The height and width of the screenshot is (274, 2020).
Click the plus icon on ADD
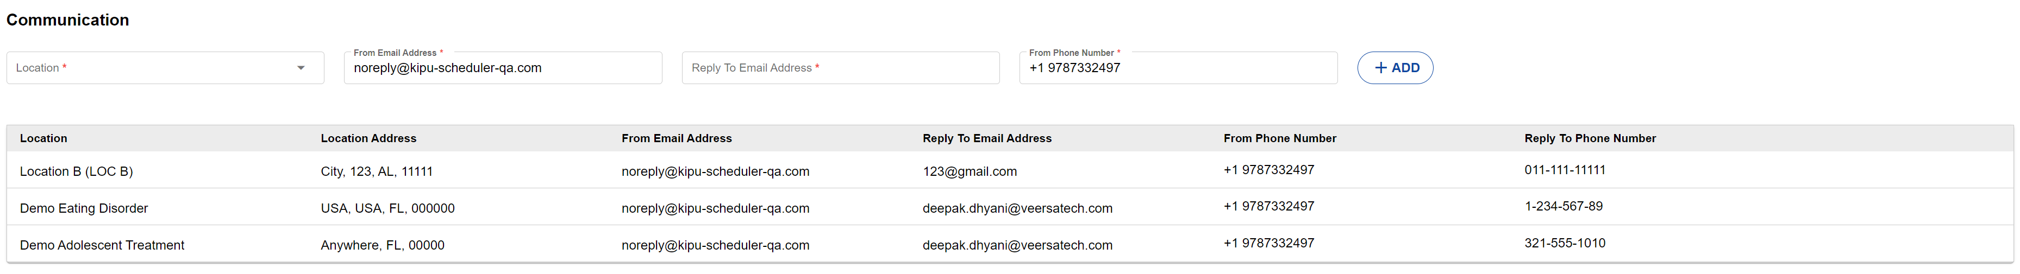(x=1381, y=68)
